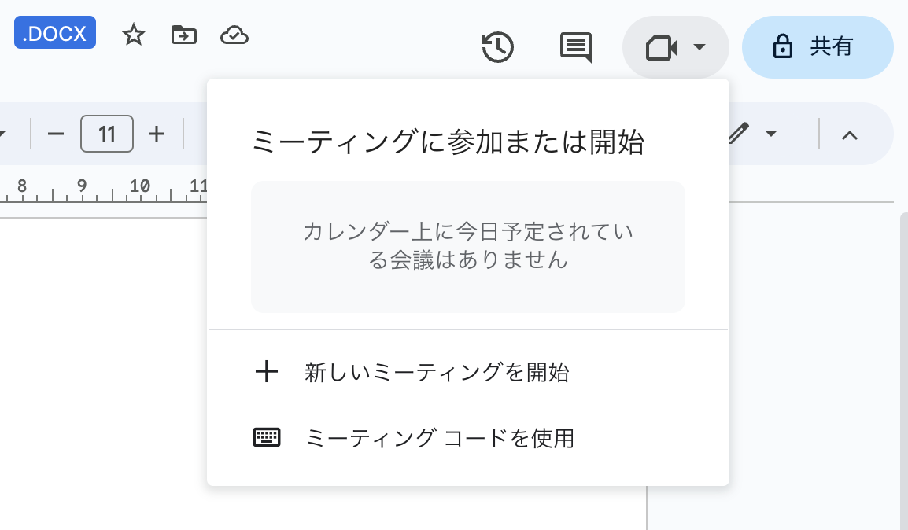Check the cloud save status icon
This screenshot has height=530, width=908.
click(234, 35)
